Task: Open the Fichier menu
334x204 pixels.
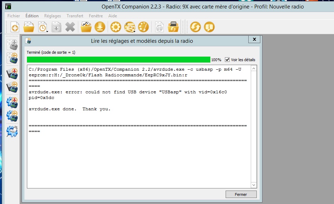Action: tap(13, 16)
